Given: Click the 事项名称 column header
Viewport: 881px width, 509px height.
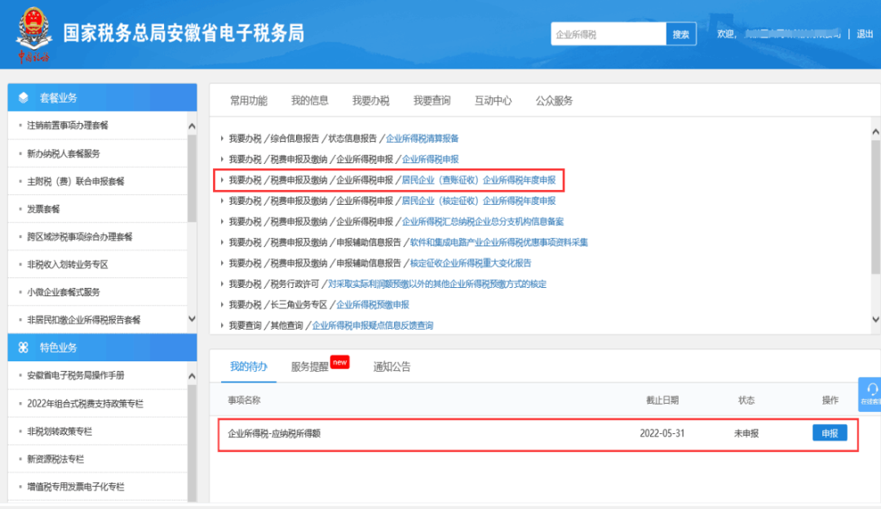Looking at the screenshot, I should coord(244,400).
